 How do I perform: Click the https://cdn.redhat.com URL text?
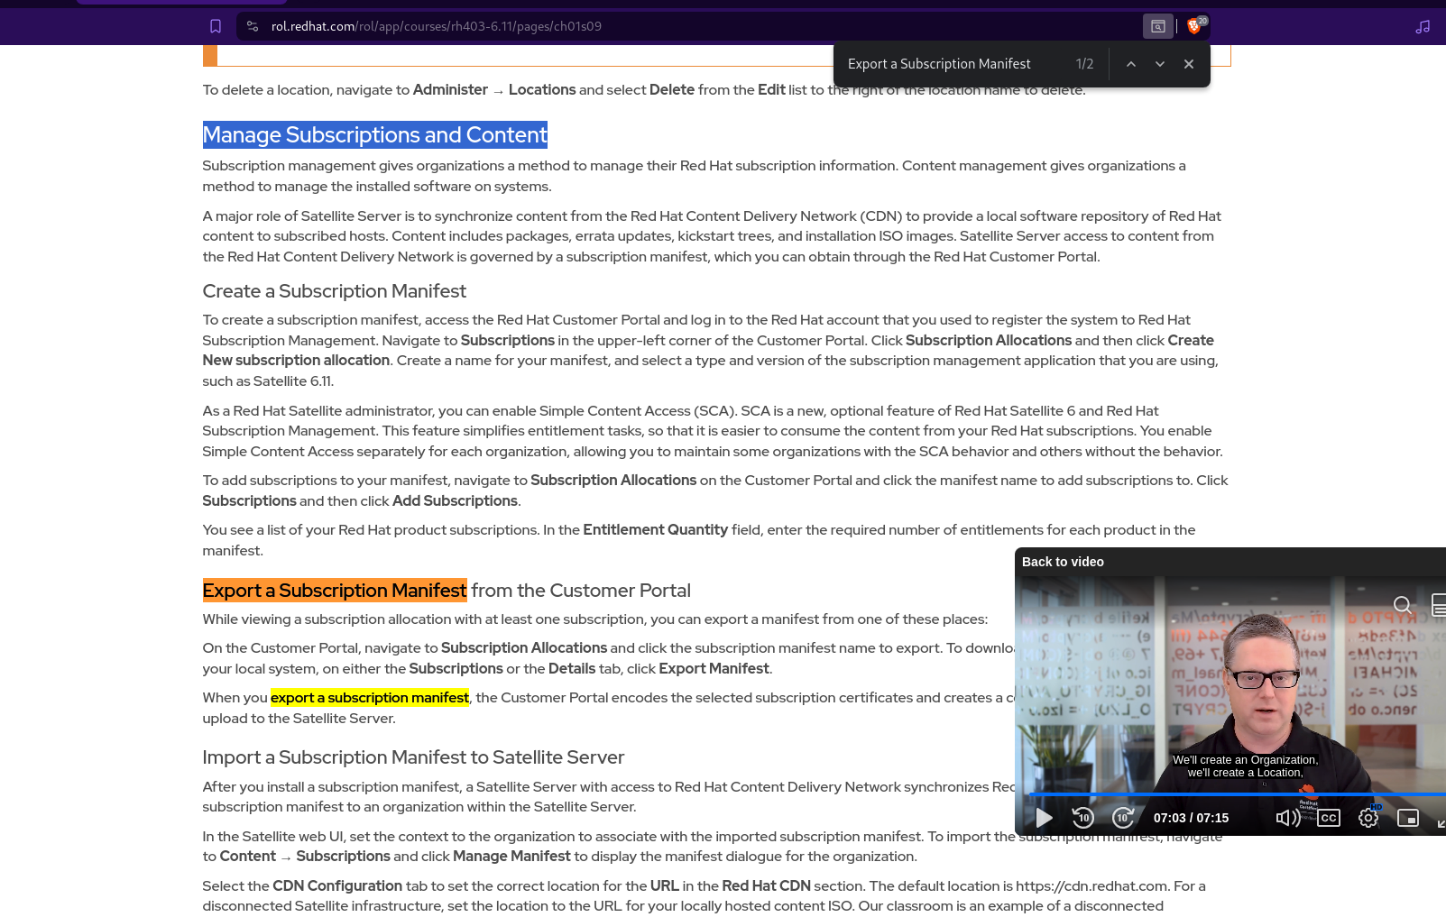(x=1091, y=886)
